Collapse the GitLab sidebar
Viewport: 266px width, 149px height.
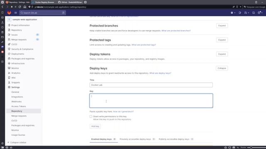17,142
